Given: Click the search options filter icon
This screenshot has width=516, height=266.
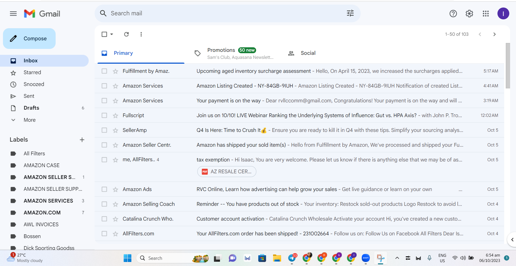Looking at the screenshot, I should coord(350,13).
